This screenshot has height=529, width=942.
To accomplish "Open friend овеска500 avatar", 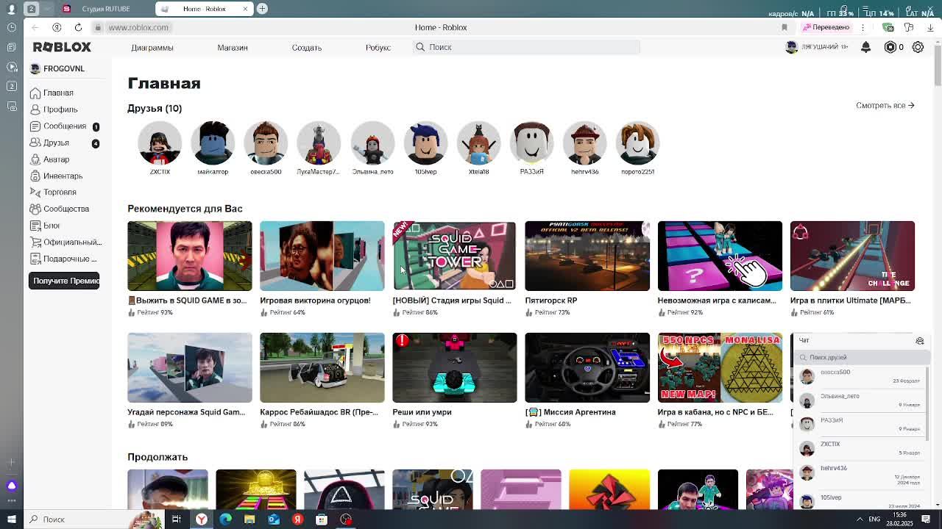I will (266, 143).
